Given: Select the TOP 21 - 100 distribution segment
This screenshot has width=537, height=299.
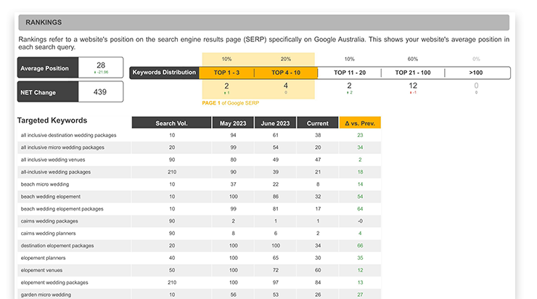Looking at the screenshot, I should 412,73.
